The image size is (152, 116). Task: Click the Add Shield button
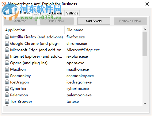coord(94,21)
